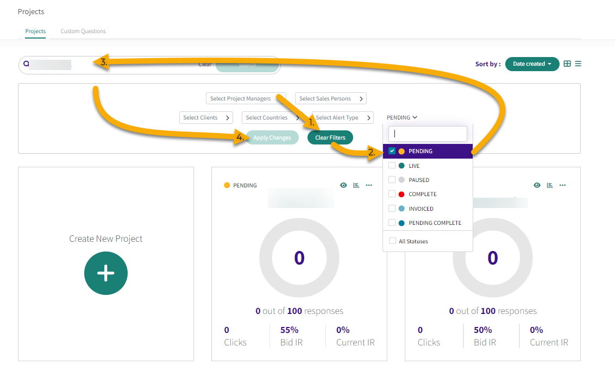
Task: Check the LIVE status checkbox
Action: [x=392, y=166]
